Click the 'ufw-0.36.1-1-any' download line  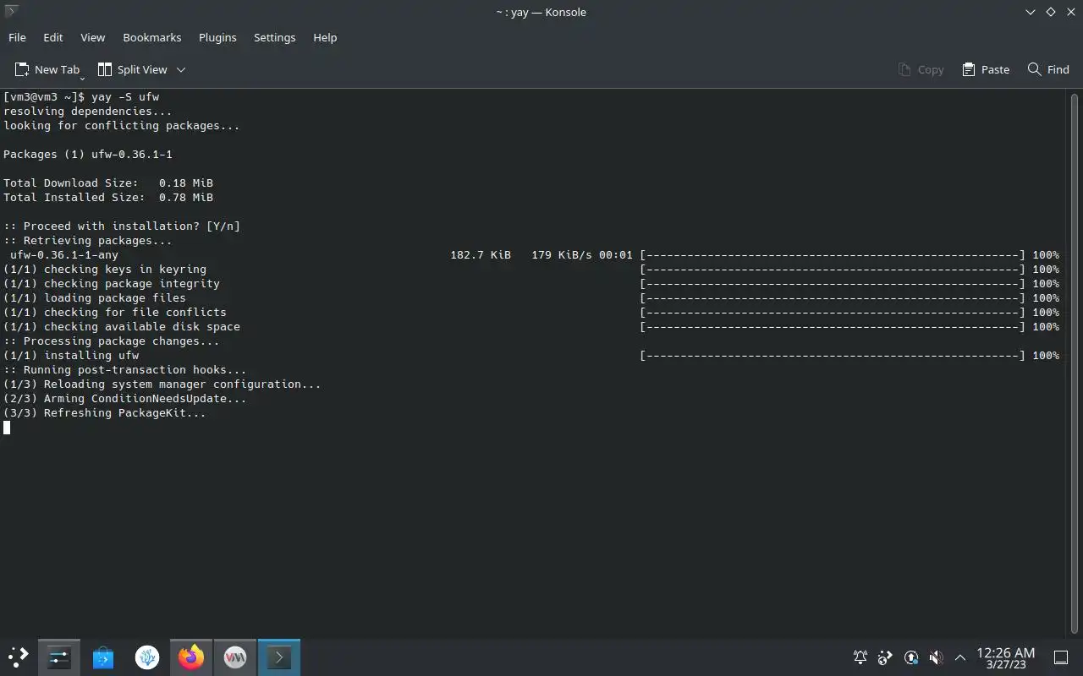pyautogui.click(x=64, y=254)
